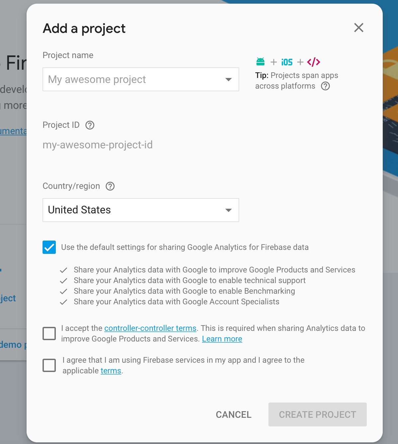The image size is (398, 444).
Task: Expand the Project name dropdown arrow
Action: coord(229,80)
